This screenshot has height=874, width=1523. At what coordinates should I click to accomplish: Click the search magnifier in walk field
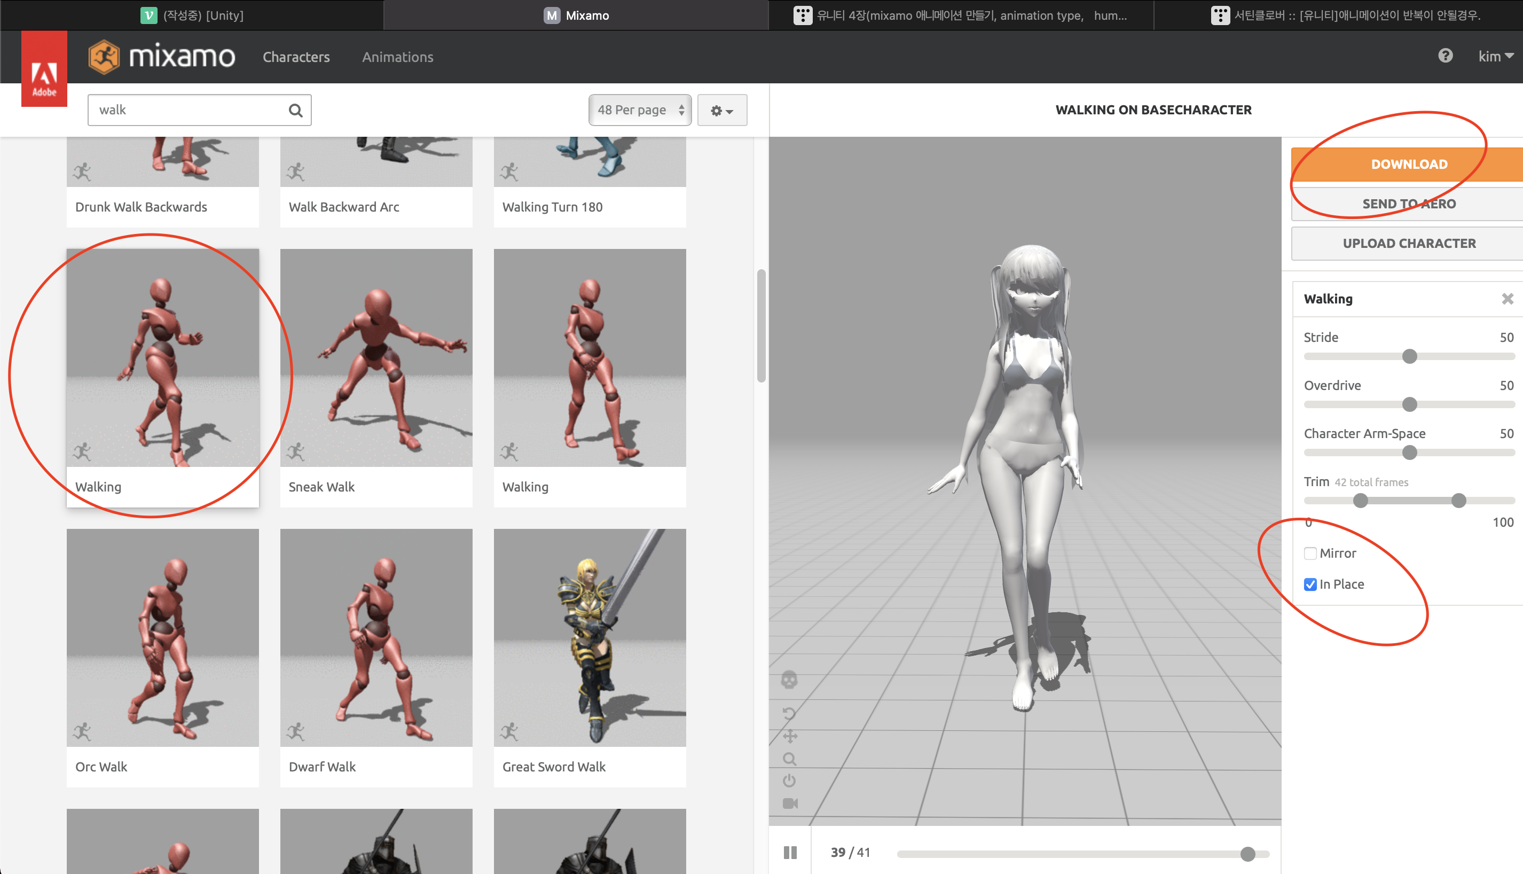click(295, 111)
